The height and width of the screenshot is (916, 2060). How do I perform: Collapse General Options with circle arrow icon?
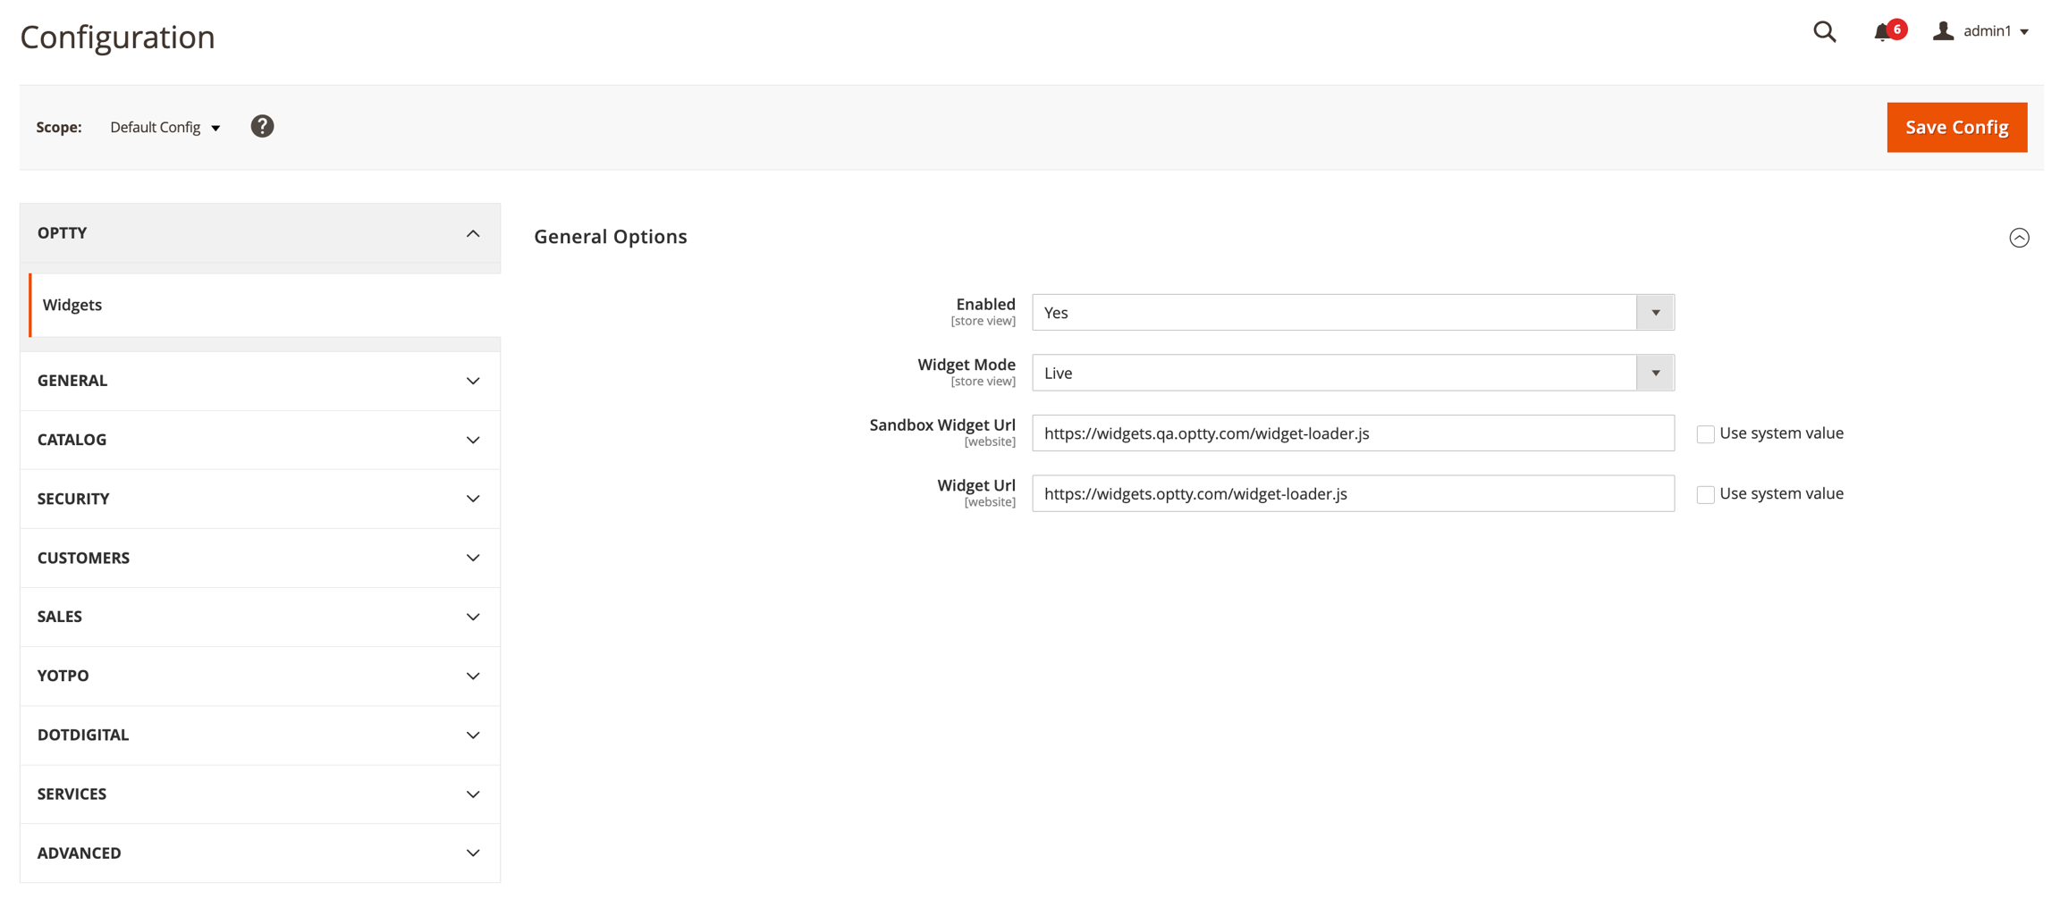2019,238
